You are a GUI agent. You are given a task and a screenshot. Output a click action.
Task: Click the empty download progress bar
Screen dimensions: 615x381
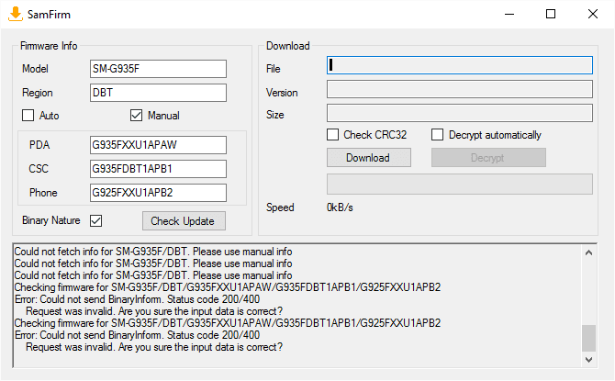[460, 185]
